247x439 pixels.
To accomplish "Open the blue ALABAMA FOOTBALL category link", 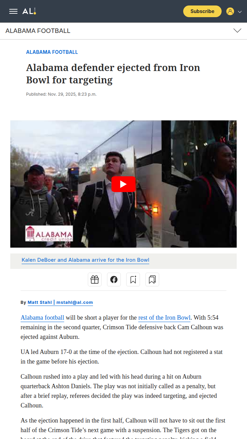I will (52, 52).
